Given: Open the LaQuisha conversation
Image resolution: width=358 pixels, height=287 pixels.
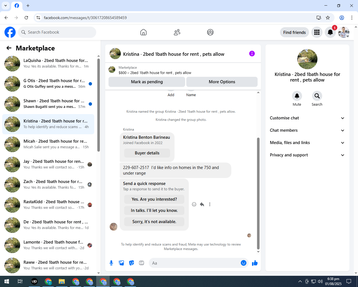Looking at the screenshot, I should pyautogui.click(x=48, y=64).
